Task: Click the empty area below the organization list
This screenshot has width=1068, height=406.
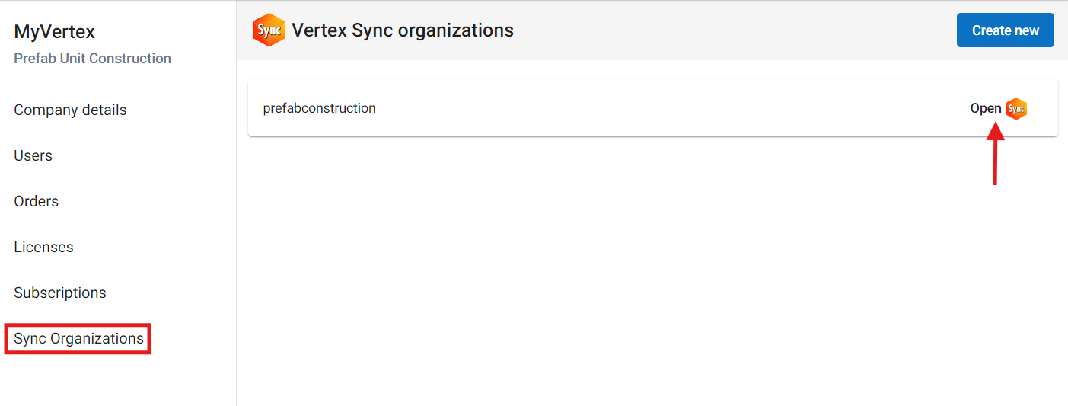Action: point(652,274)
